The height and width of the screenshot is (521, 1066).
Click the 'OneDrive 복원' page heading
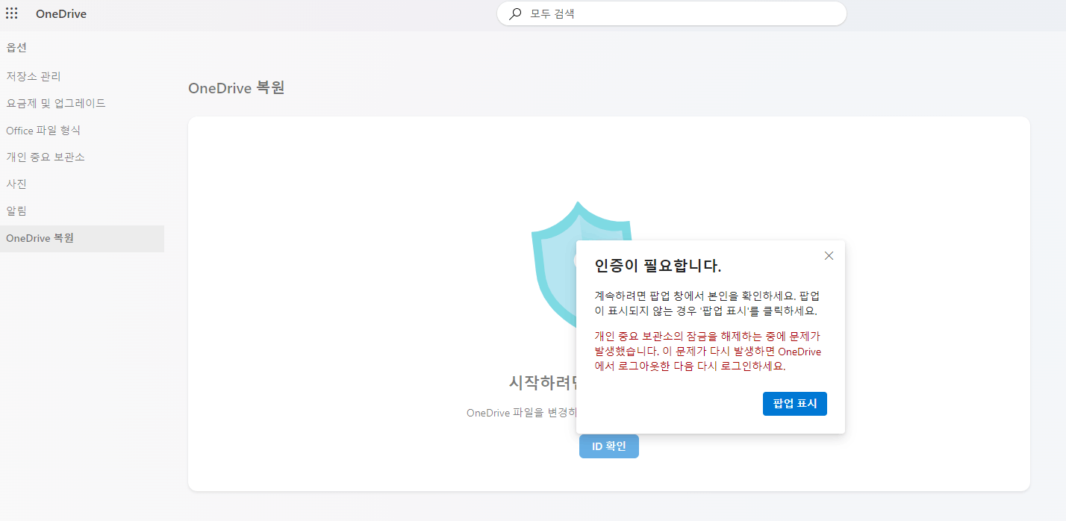[x=237, y=88]
